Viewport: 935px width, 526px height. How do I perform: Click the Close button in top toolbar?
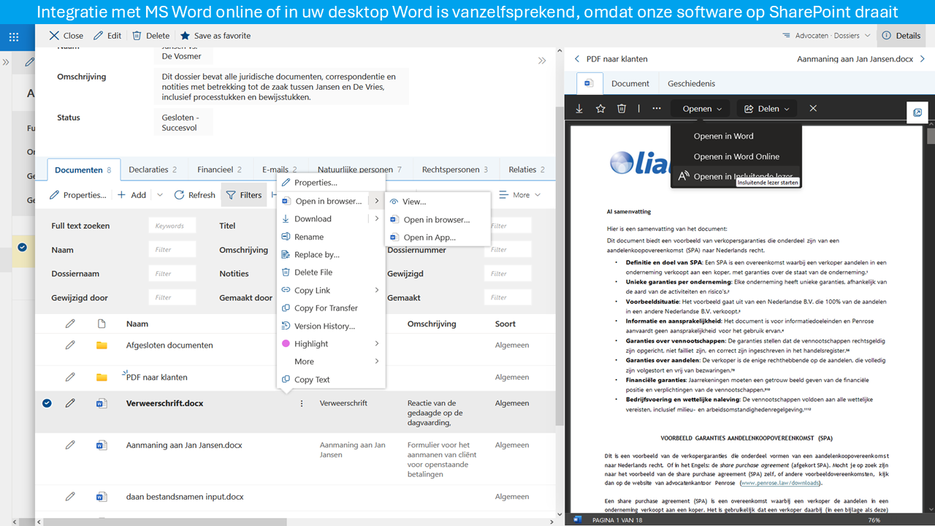click(x=66, y=35)
